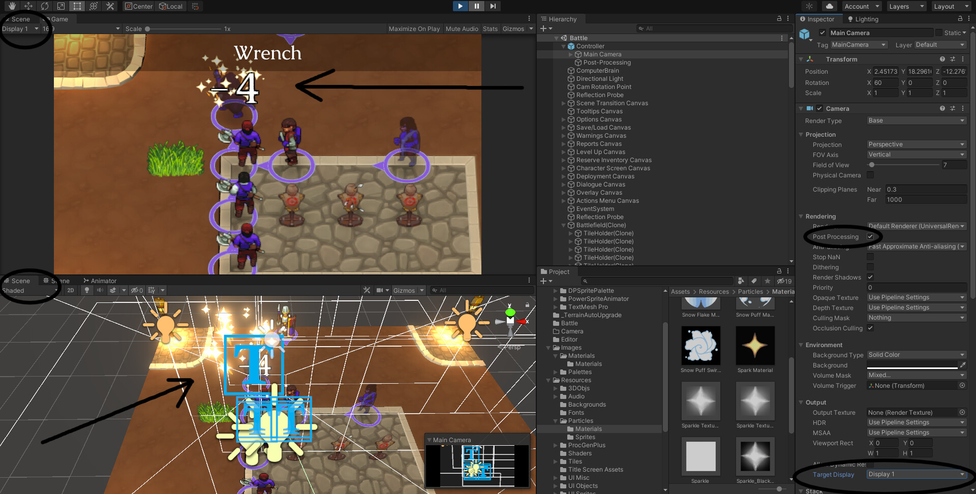Click the Mute Audio button

coord(462,28)
